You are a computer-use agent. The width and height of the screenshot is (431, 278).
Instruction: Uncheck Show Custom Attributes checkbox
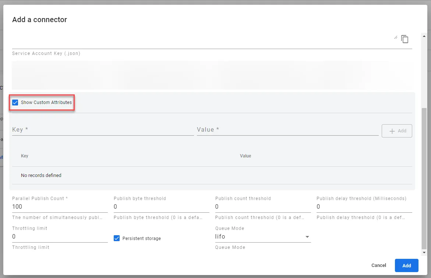tap(15, 102)
